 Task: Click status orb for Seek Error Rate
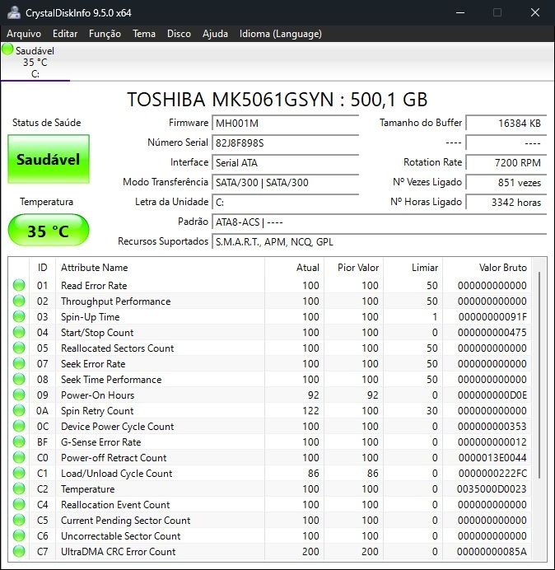(19, 363)
